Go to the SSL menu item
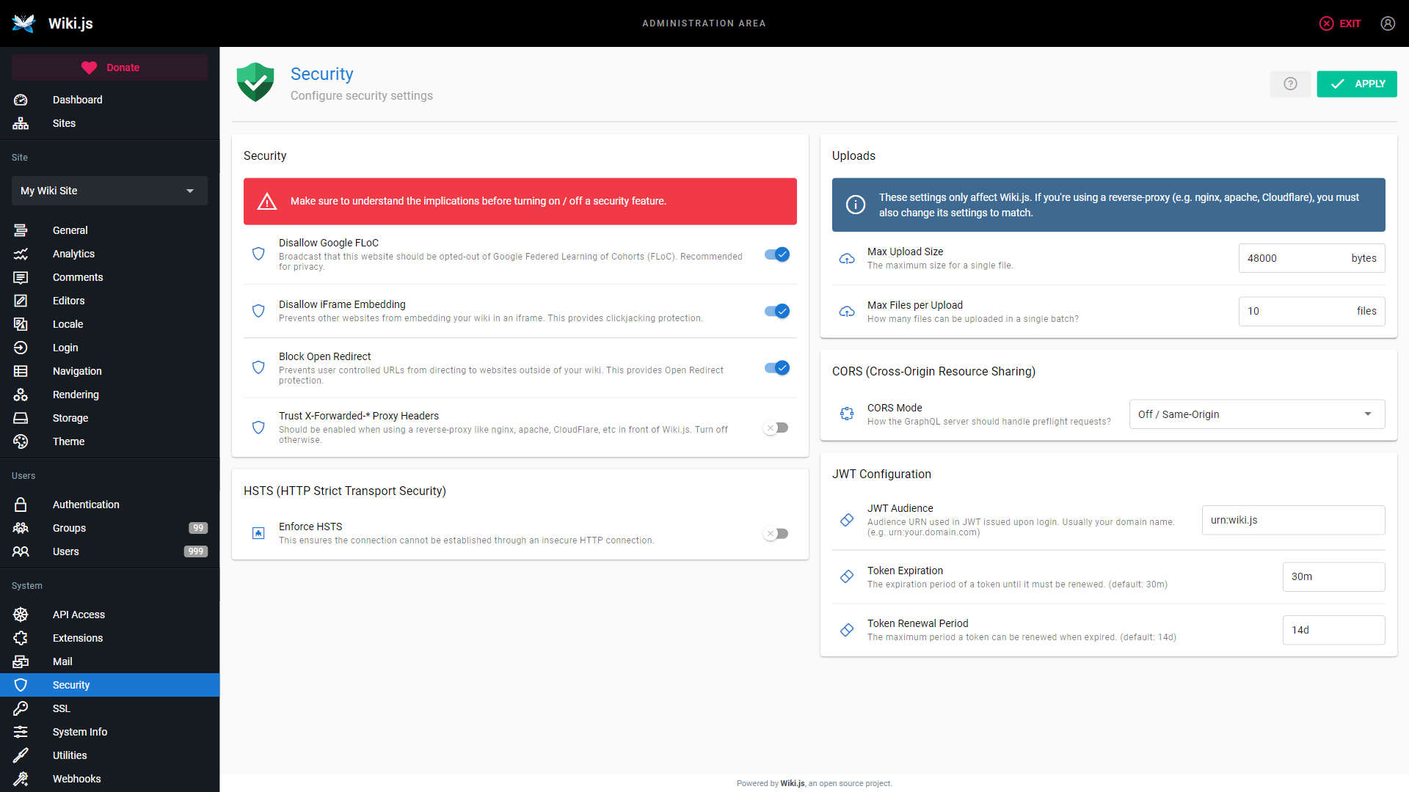The width and height of the screenshot is (1409, 792). [62, 708]
